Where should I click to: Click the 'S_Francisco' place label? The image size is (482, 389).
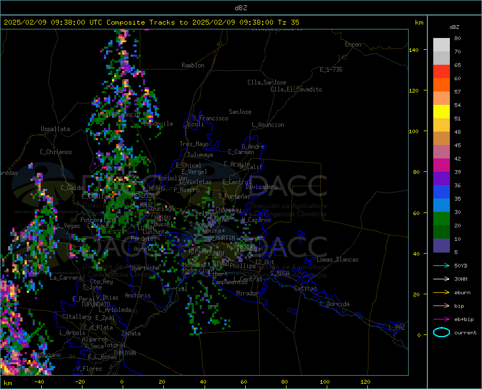point(210,118)
